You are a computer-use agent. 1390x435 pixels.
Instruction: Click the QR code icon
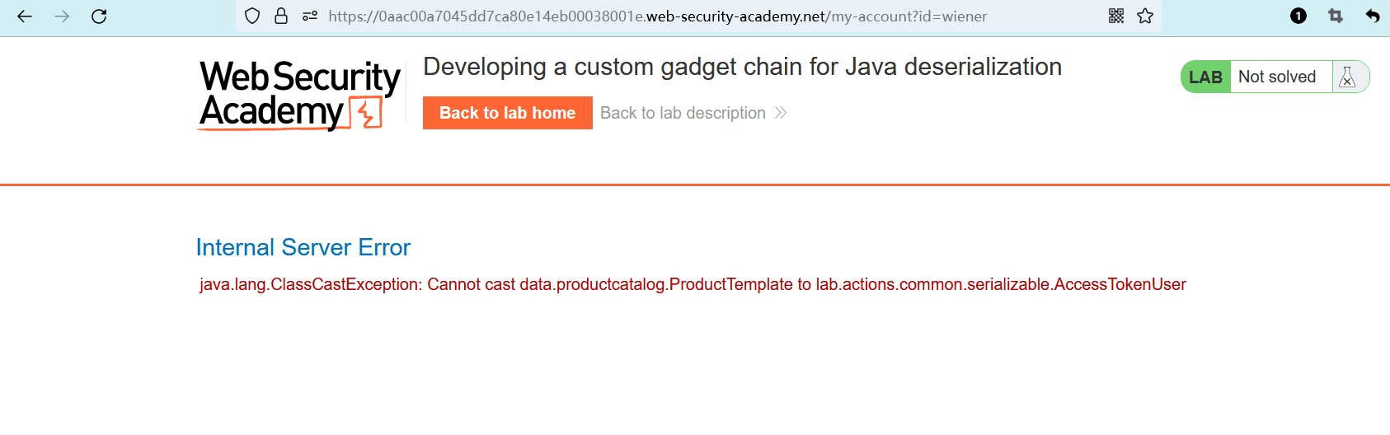click(1116, 16)
